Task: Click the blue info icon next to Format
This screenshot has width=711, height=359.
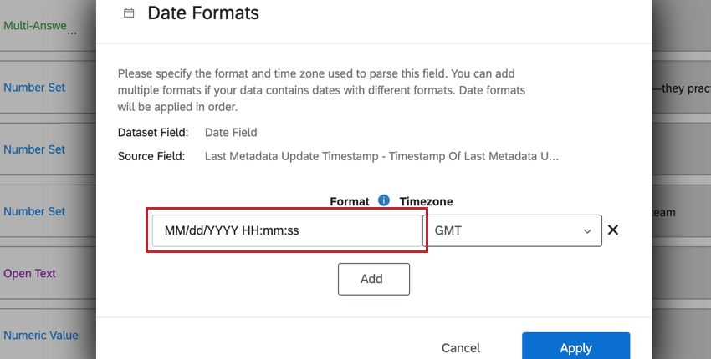Action: [x=384, y=200]
